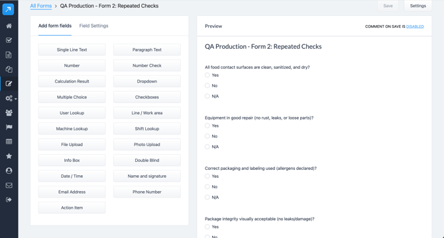
Task: Switch to Field Settings tab
Action: pos(93,26)
